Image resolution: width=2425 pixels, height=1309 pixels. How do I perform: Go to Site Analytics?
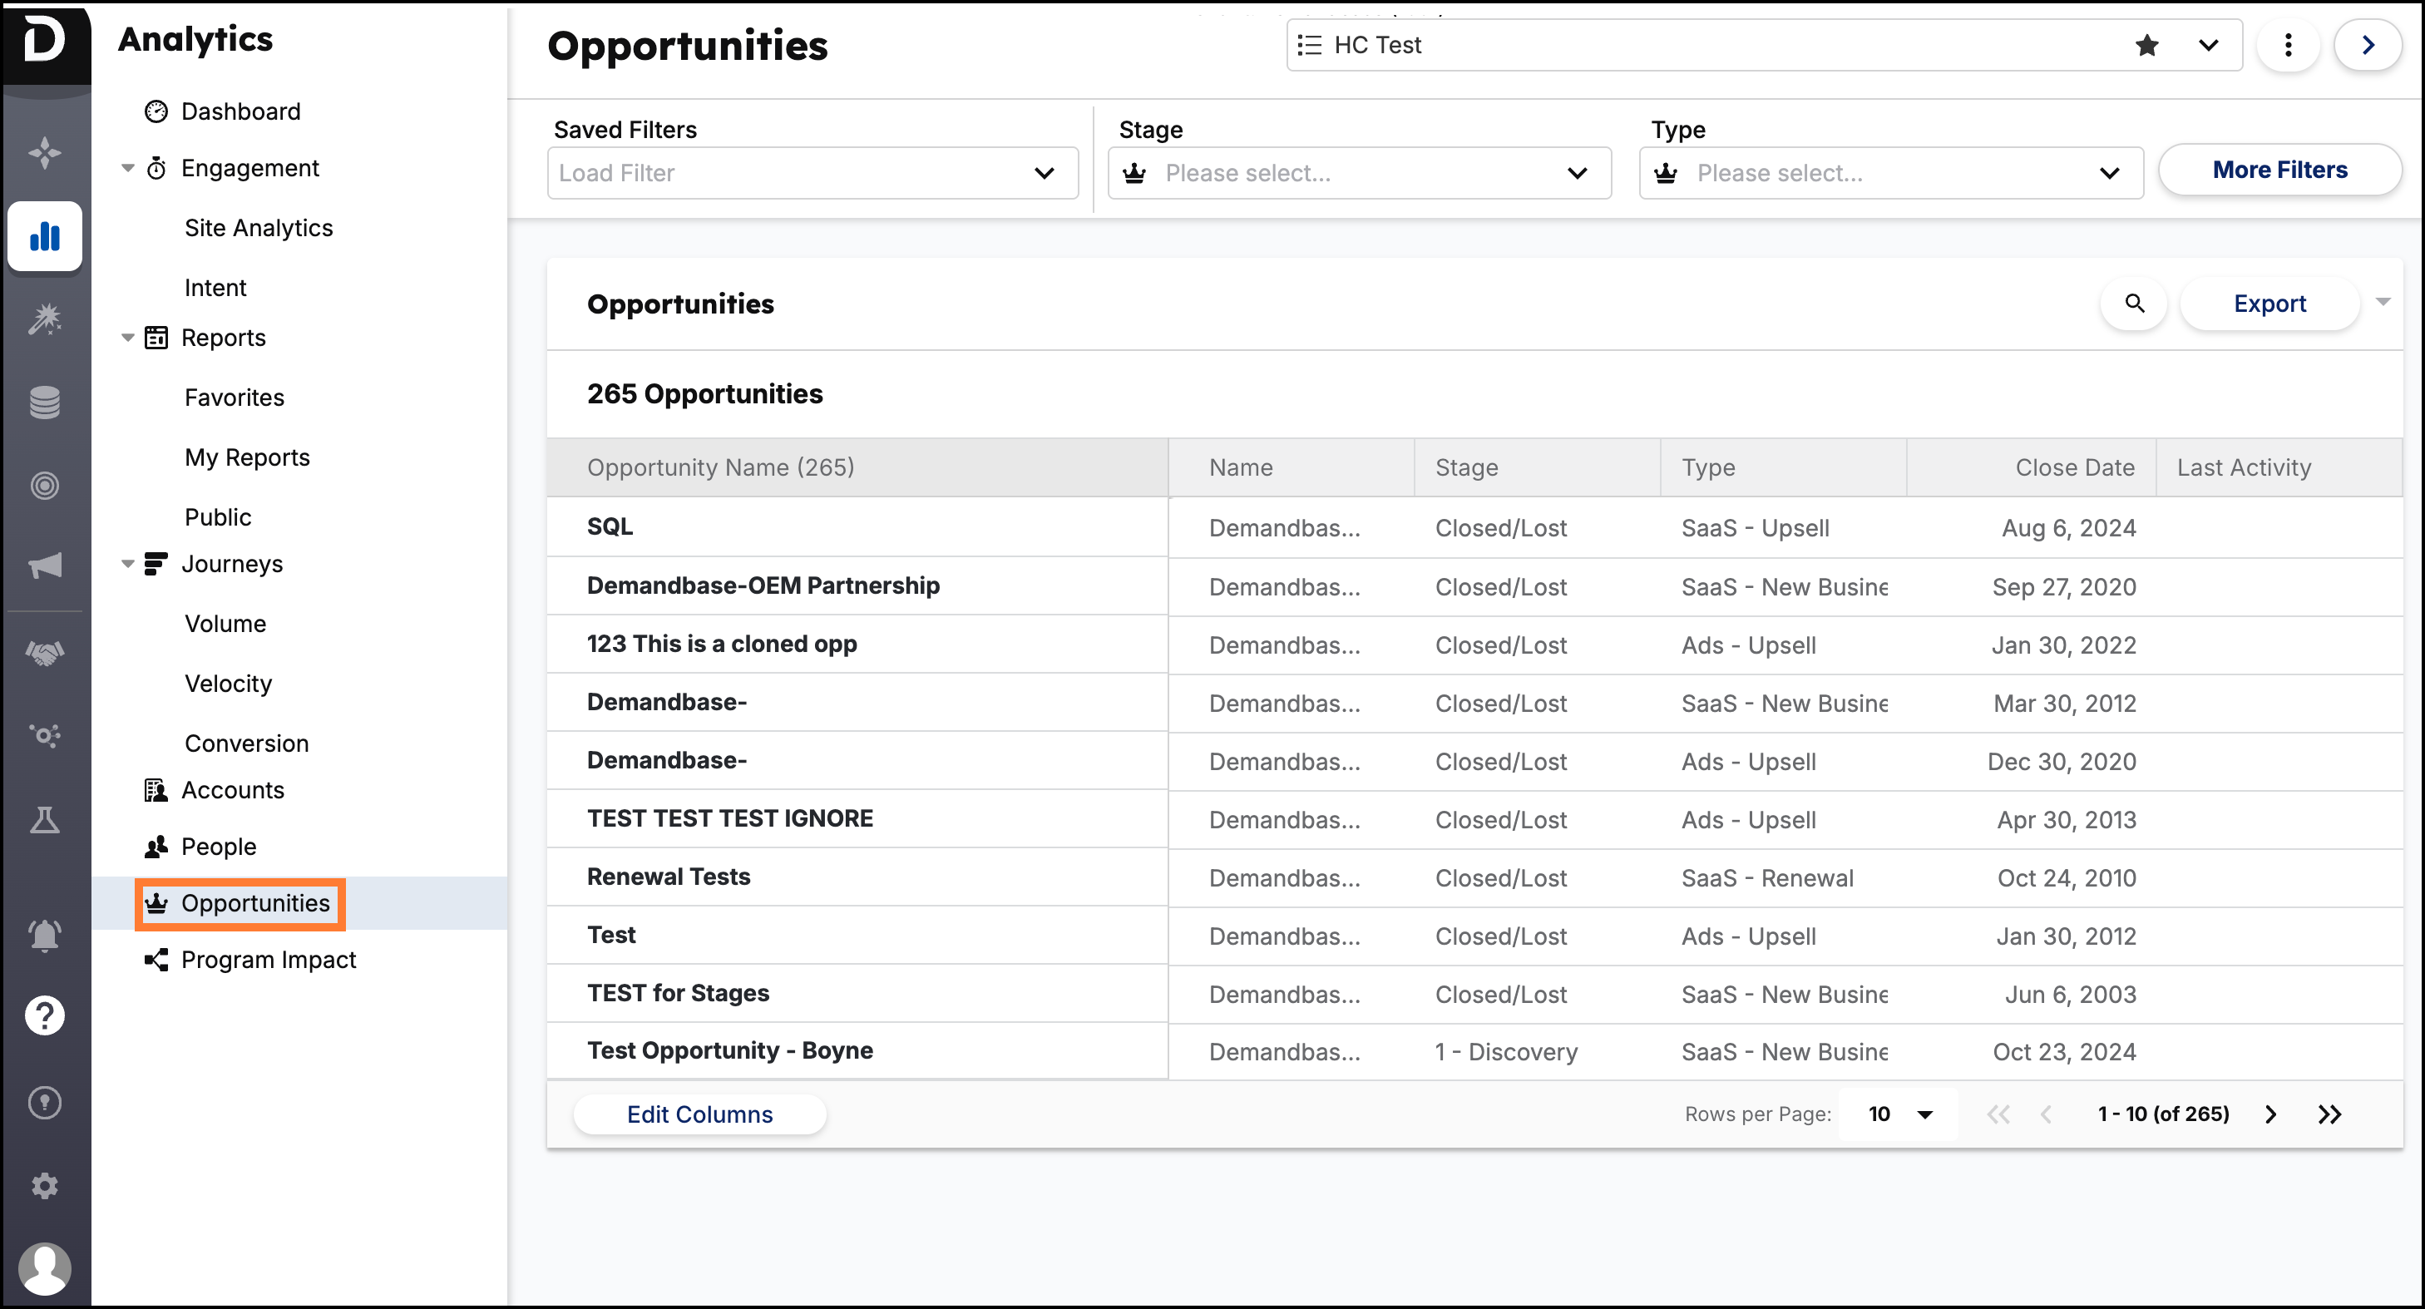coord(259,228)
